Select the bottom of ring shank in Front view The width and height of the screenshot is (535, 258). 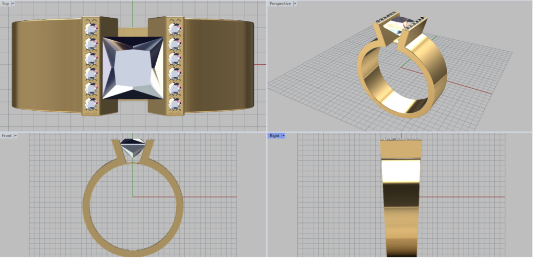(x=133, y=251)
